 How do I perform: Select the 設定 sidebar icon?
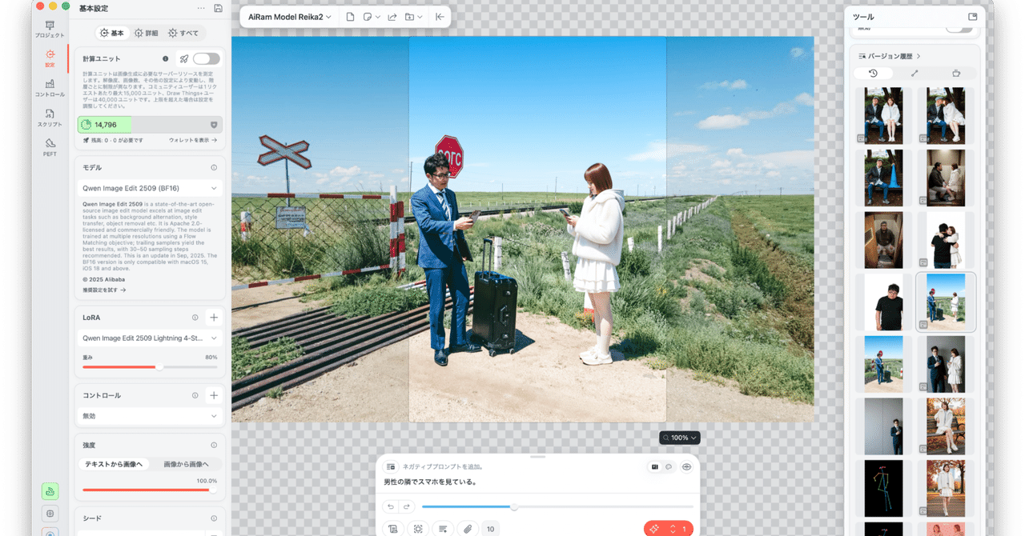[50, 58]
